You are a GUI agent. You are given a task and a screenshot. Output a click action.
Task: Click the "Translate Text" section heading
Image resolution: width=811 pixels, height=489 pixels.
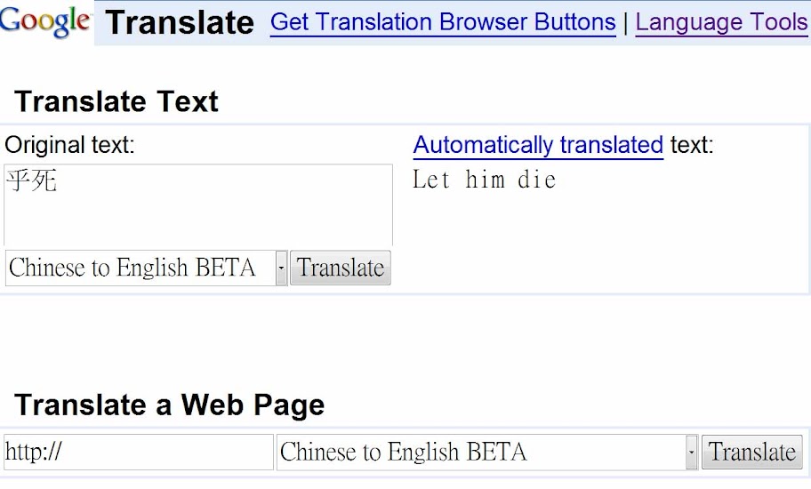click(x=116, y=101)
